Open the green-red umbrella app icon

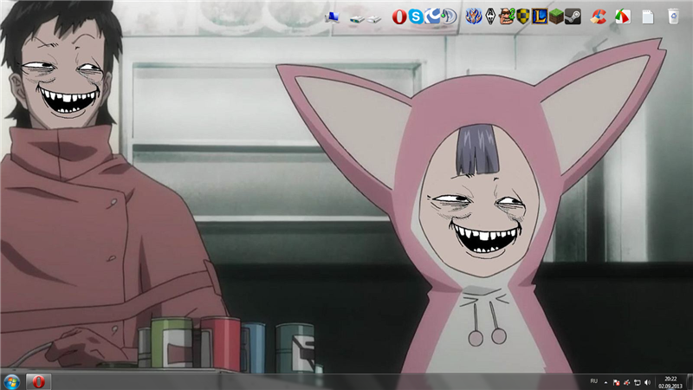[623, 16]
